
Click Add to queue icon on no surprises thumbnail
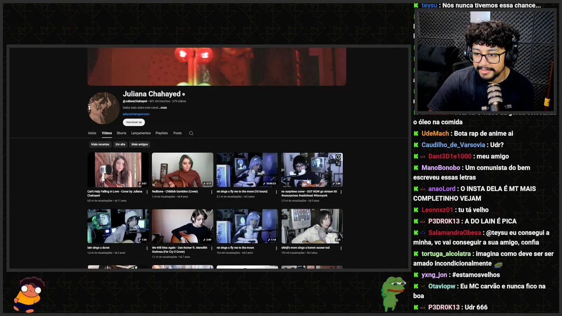tap(339, 163)
